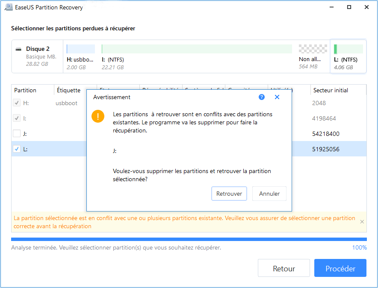
Task: Click the Disque 2 drive icon
Action: 18,50
